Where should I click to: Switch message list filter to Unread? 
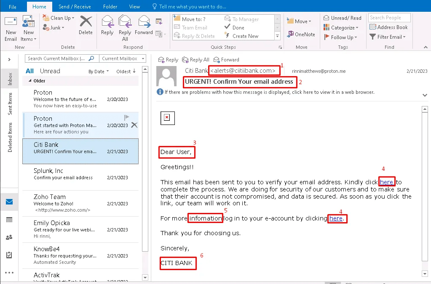pyautogui.click(x=50, y=71)
